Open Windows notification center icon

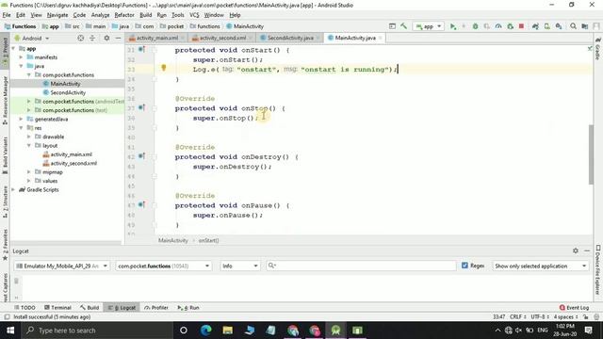coord(588,331)
